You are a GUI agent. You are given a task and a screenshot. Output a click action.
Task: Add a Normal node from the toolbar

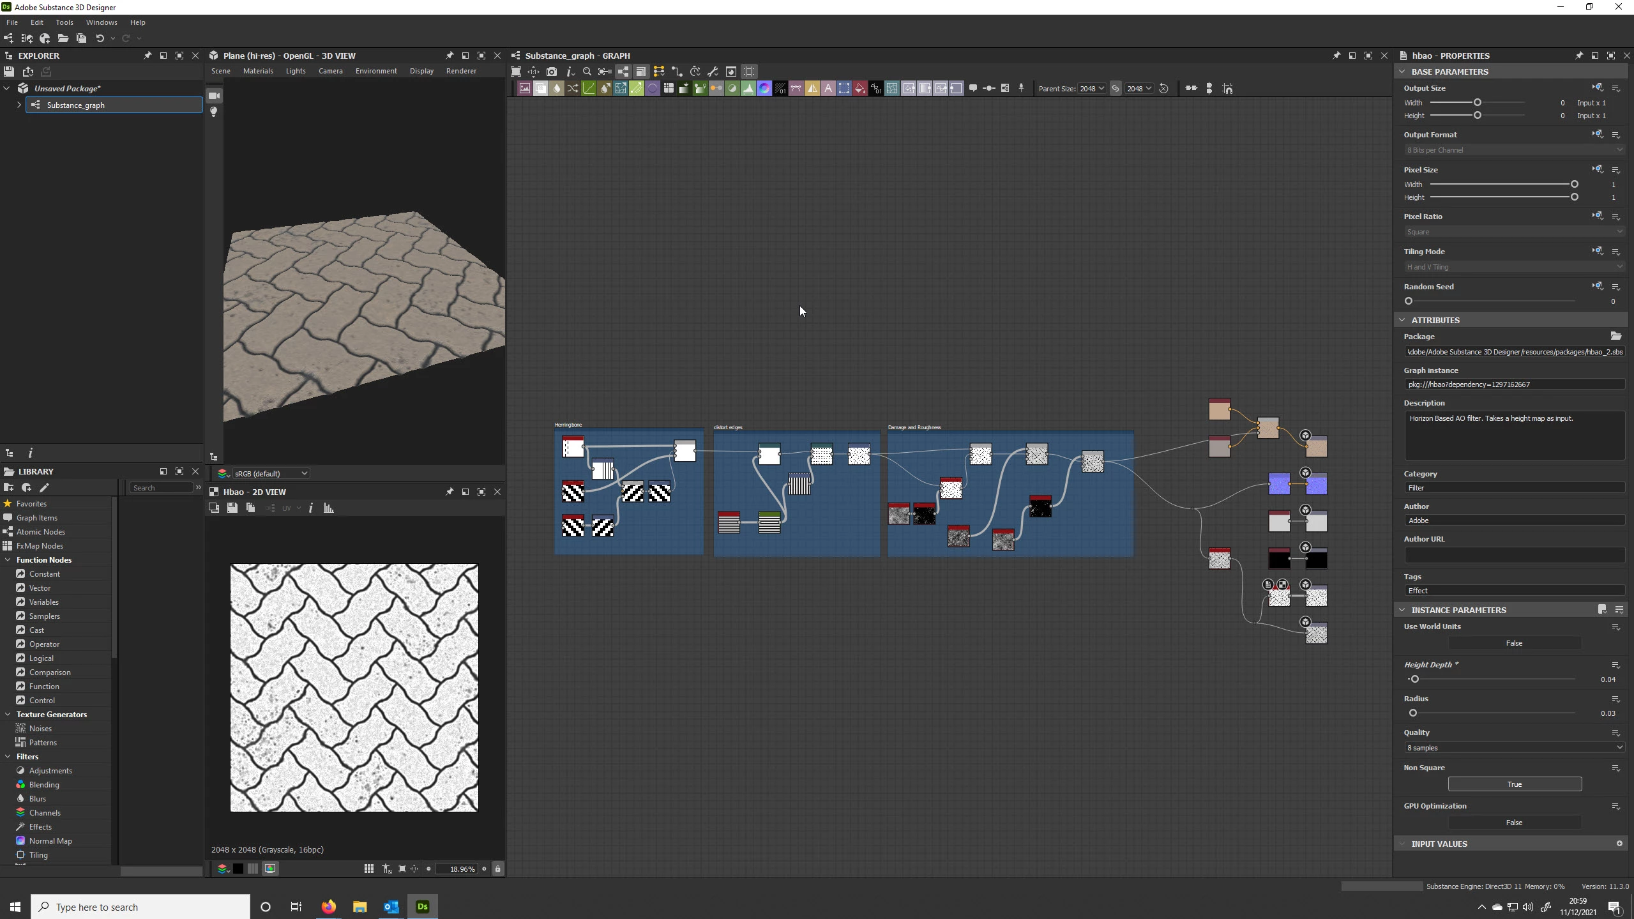click(x=764, y=89)
